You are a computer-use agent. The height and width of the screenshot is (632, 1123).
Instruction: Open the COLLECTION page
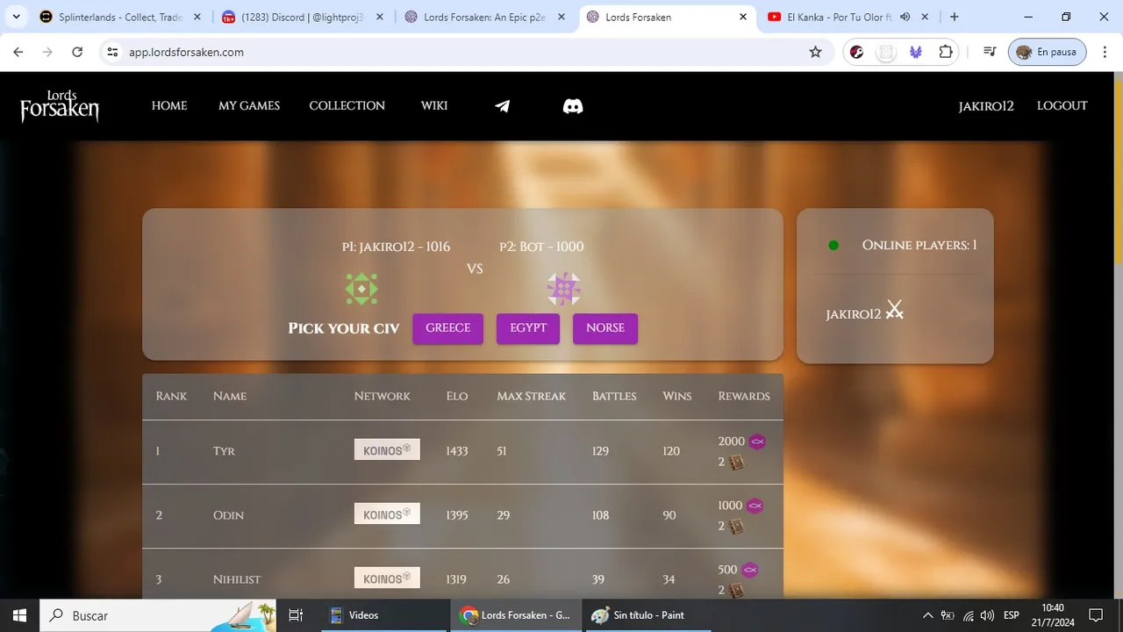click(347, 105)
